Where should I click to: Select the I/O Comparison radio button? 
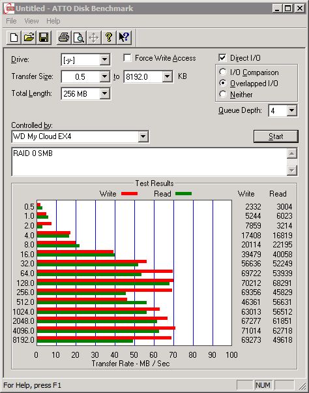(x=223, y=72)
